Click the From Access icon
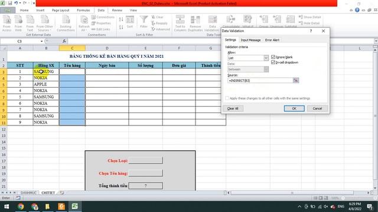 click(6, 23)
